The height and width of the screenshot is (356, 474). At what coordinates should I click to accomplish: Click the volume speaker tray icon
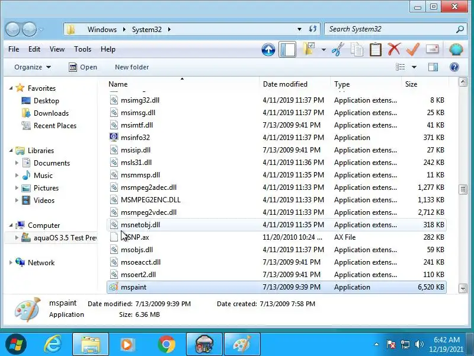click(x=419, y=345)
